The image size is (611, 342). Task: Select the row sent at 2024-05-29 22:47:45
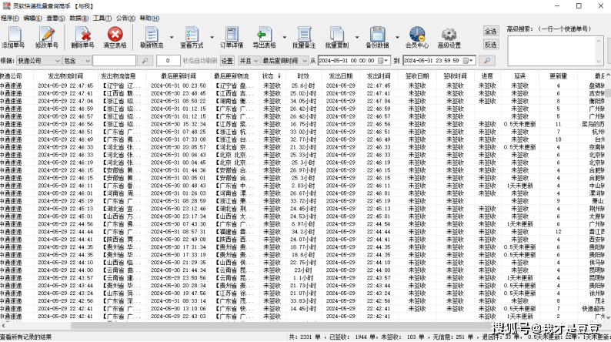tap(302, 85)
